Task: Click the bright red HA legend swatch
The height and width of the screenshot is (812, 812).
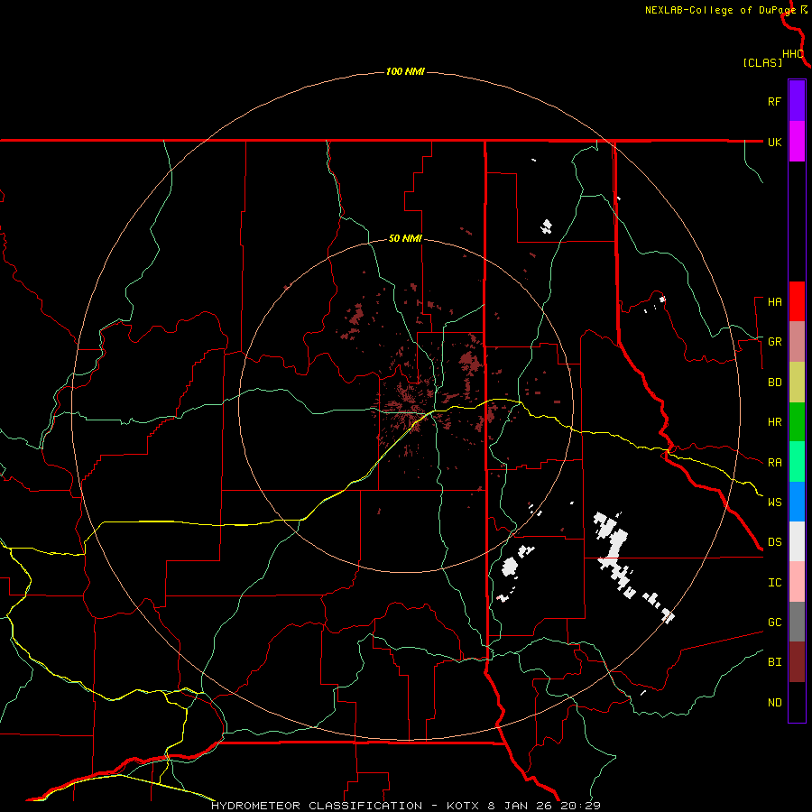Action: tap(797, 301)
